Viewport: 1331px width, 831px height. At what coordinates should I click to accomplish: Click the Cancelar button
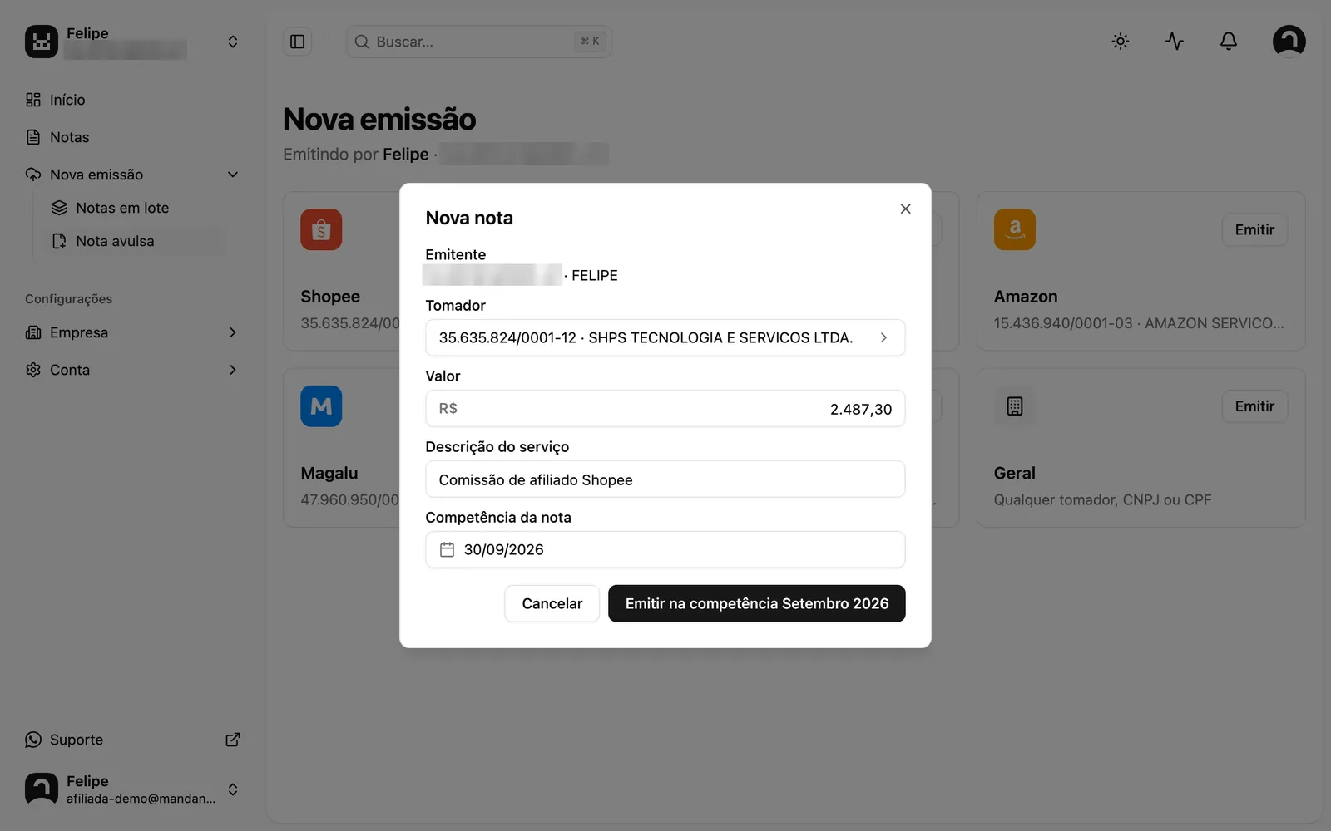[552, 603]
